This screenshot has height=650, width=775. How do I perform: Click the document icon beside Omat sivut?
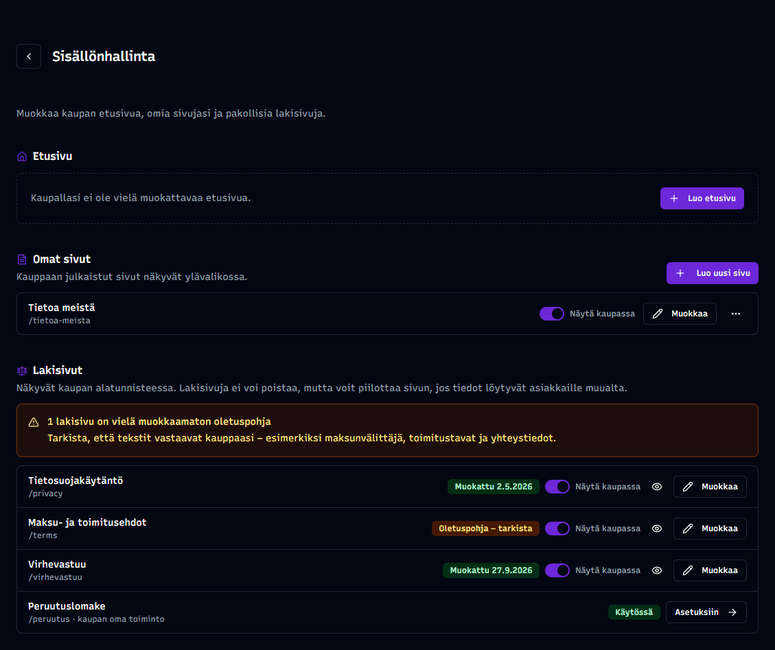pos(22,259)
